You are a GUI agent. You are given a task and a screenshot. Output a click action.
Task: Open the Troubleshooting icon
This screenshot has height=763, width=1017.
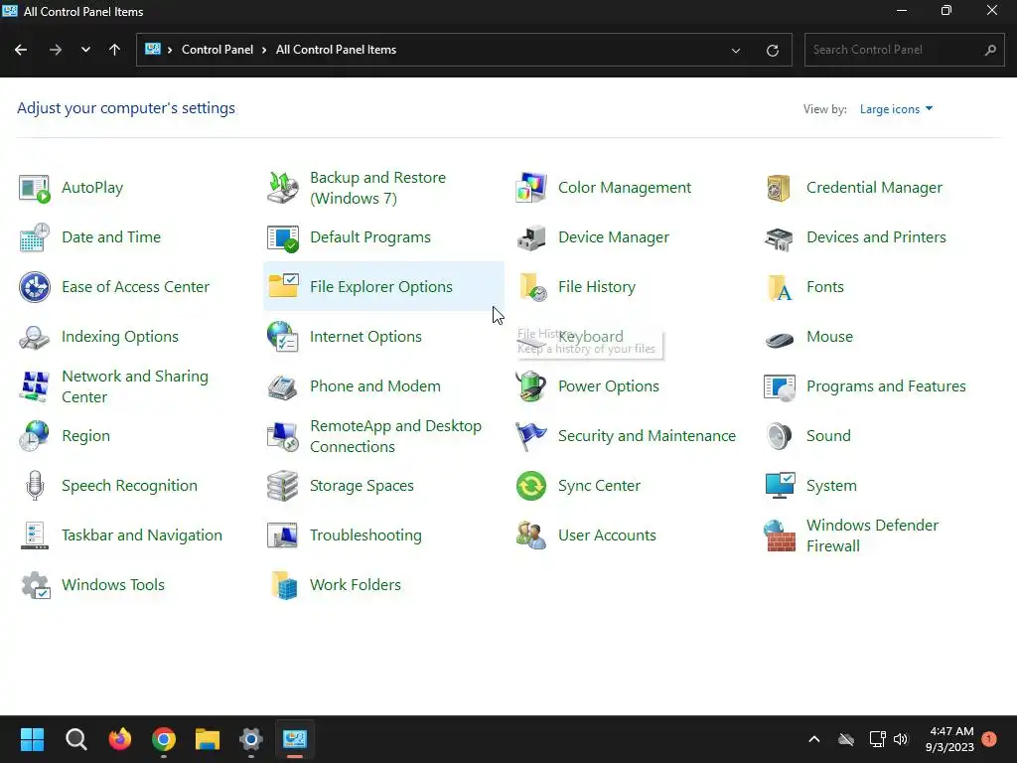click(283, 535)
